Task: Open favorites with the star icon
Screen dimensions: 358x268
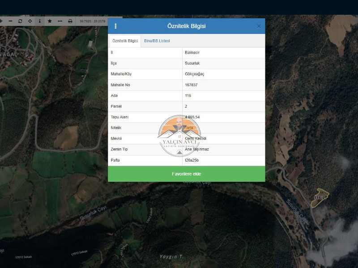Action: 50,21
